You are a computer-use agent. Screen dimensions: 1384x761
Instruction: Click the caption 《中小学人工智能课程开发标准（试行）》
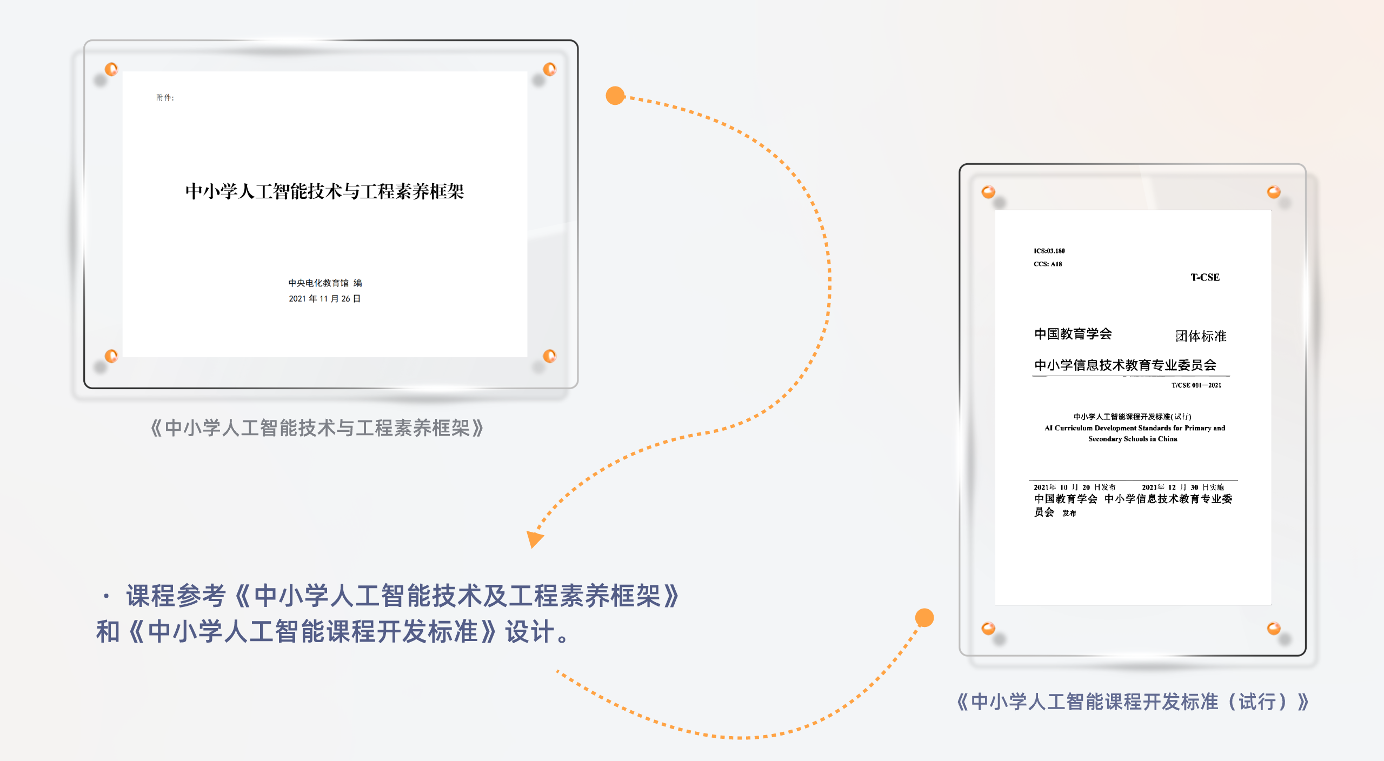point(1132,702)
